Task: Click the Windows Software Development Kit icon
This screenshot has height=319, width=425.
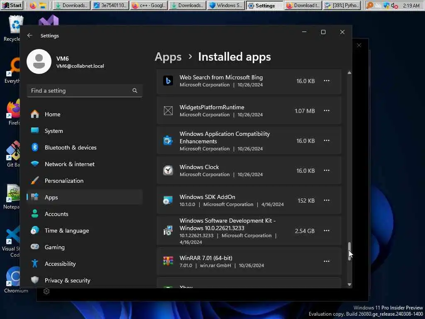Action: [168, 231]
